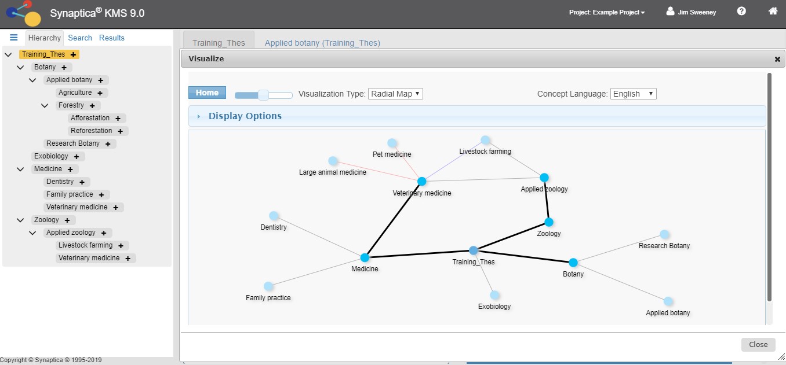This screenshot has height=365, width=786.
Task: Click the plus icon beside Zoology
Action: (x=68, y=220)
